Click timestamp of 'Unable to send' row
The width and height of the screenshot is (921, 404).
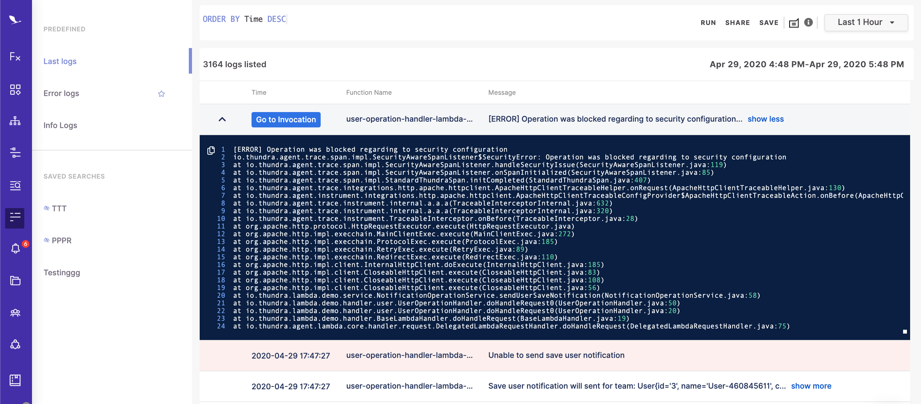pos(291,355)
